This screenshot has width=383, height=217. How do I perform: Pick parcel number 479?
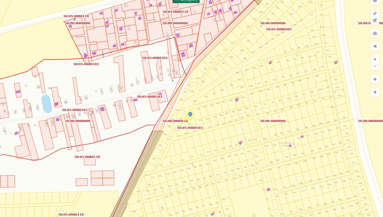pyautogui.click(x=218, y=103)
